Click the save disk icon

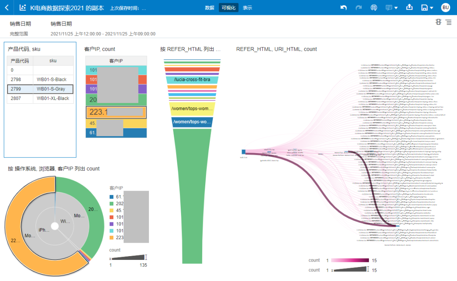click(424, 8)
